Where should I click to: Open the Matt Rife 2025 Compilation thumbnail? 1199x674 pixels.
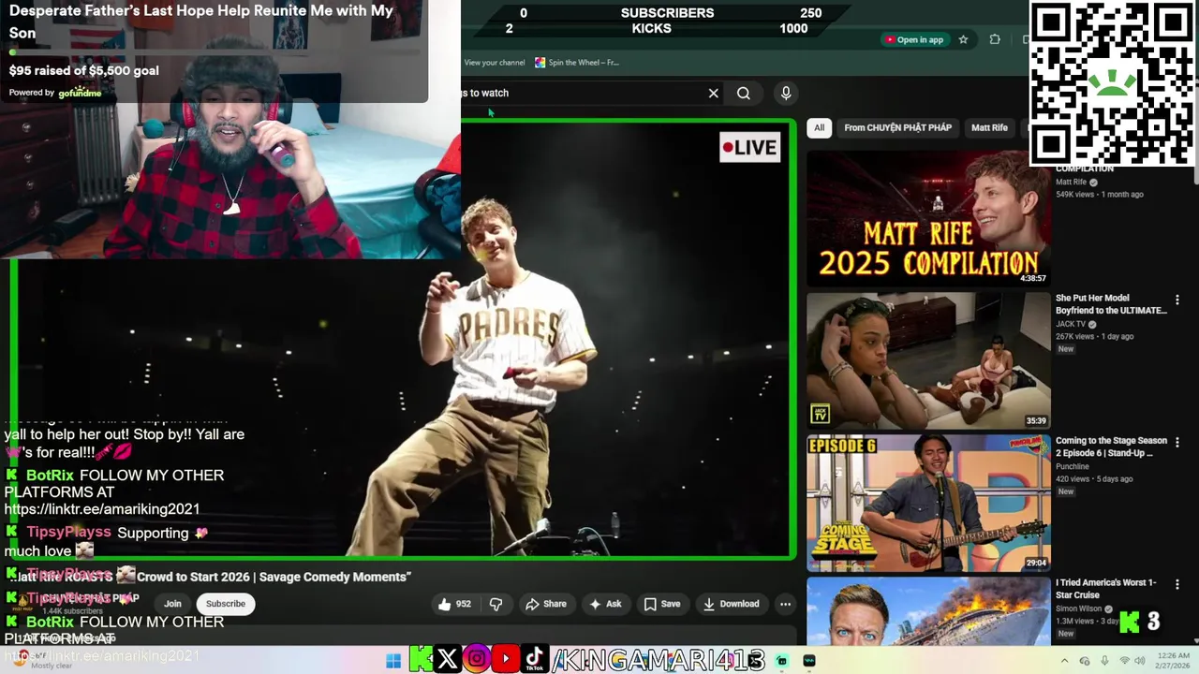[x=928, y=217]
